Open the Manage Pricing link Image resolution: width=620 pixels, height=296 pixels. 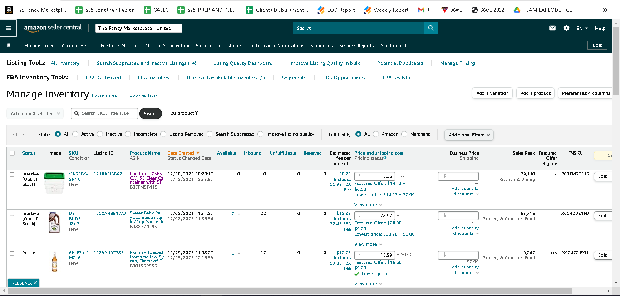coord(458,63)
